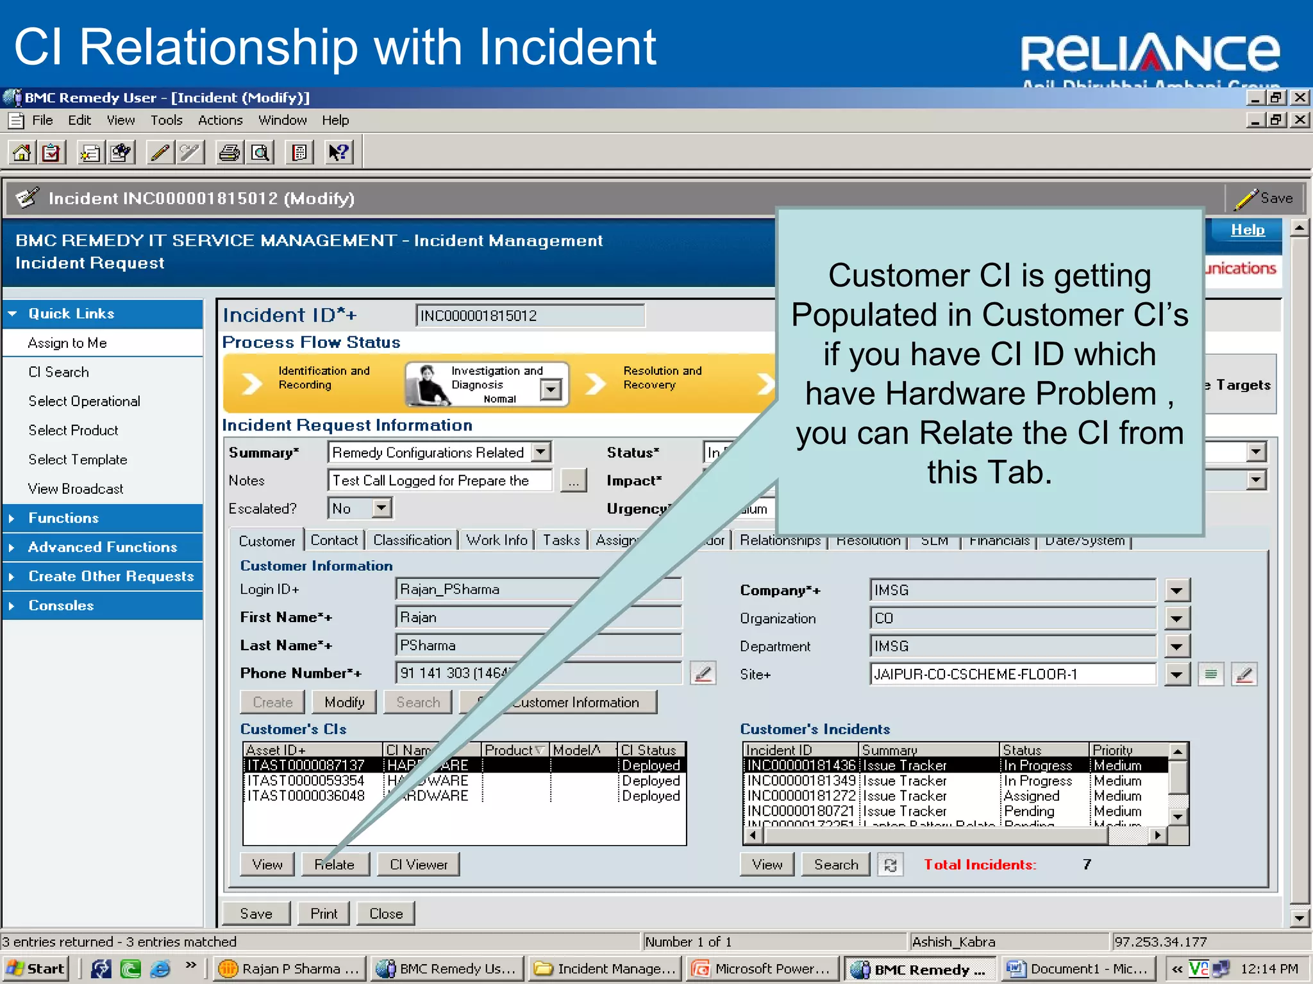The height and width of the screenshot is (984, 1313).
Task: Click the CI Search link
Action: (58, 372)
